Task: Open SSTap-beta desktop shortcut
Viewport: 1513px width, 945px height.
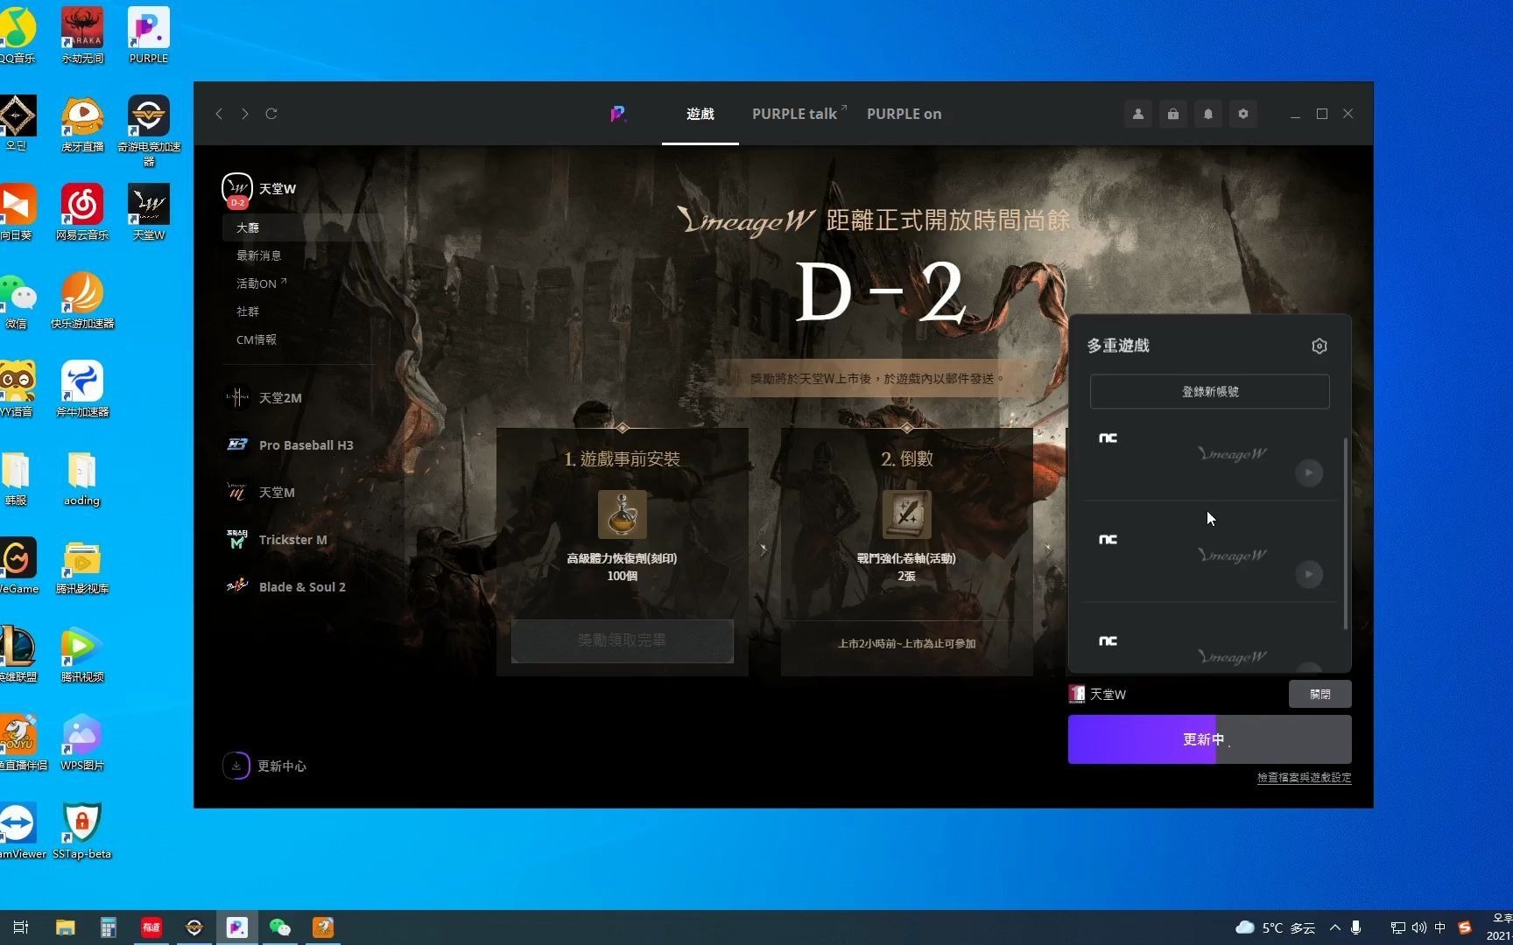Action: pos(81,831)
